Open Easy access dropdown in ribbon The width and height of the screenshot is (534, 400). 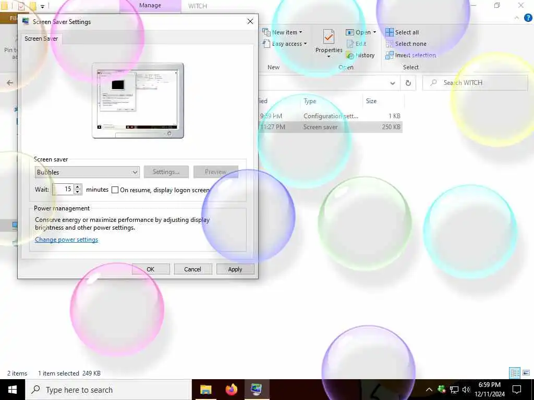coord(285,44)
